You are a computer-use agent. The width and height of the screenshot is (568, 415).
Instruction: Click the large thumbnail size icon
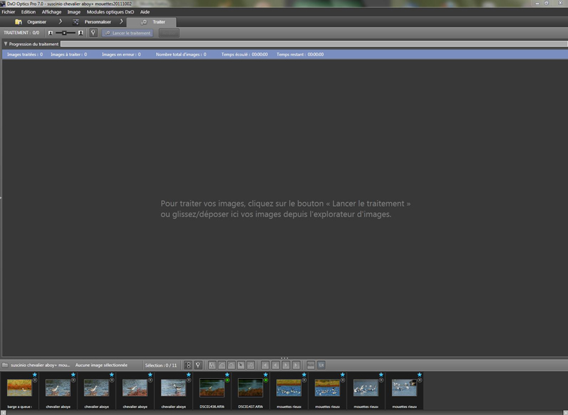81,33
